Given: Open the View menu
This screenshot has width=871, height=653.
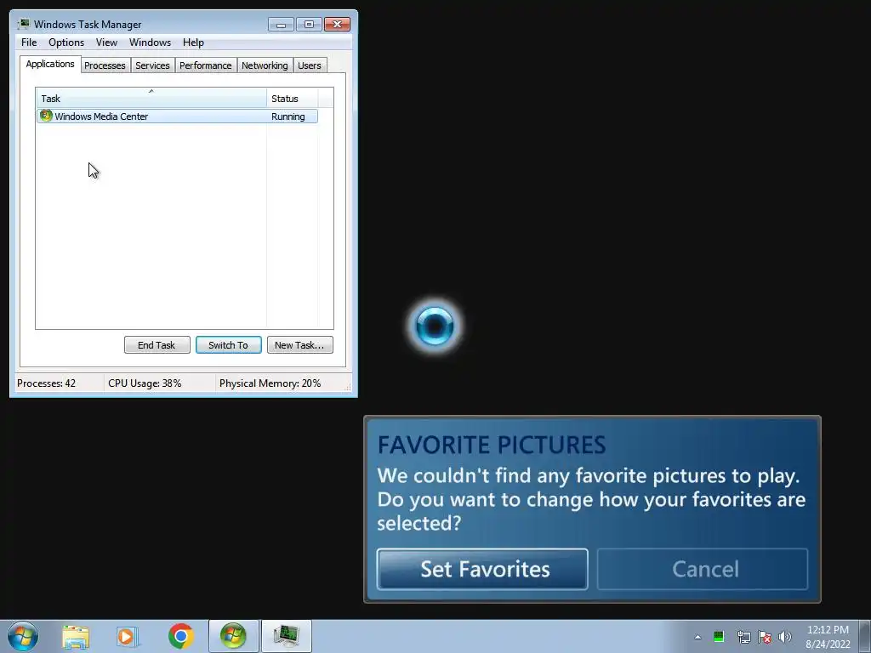Looking at the screenshot, I should tap(106, 43).
